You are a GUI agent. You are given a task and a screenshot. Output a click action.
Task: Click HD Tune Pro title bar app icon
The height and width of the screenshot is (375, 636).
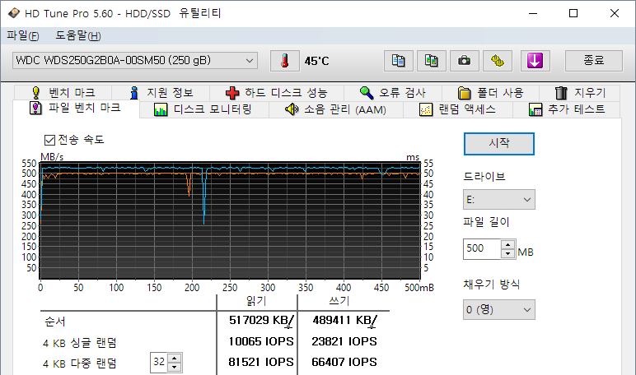(x=13, y=13)
